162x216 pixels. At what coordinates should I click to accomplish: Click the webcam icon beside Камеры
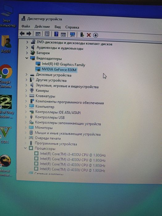pyautogui.click(x=32, y=90)
